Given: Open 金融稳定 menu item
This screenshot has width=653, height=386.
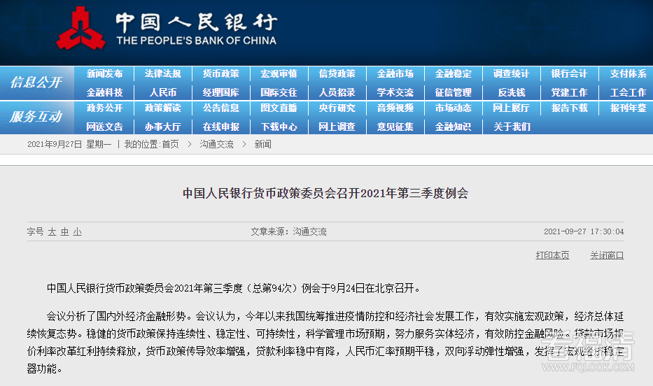Looking at the screenshot, I should pos(453,74).
